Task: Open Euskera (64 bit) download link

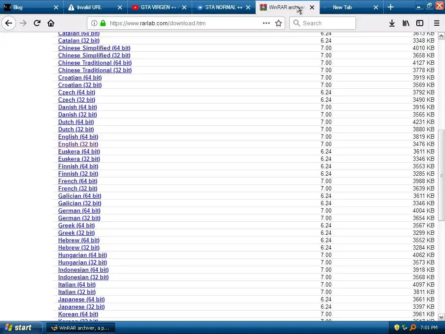Action: click(x=79, y=151)
